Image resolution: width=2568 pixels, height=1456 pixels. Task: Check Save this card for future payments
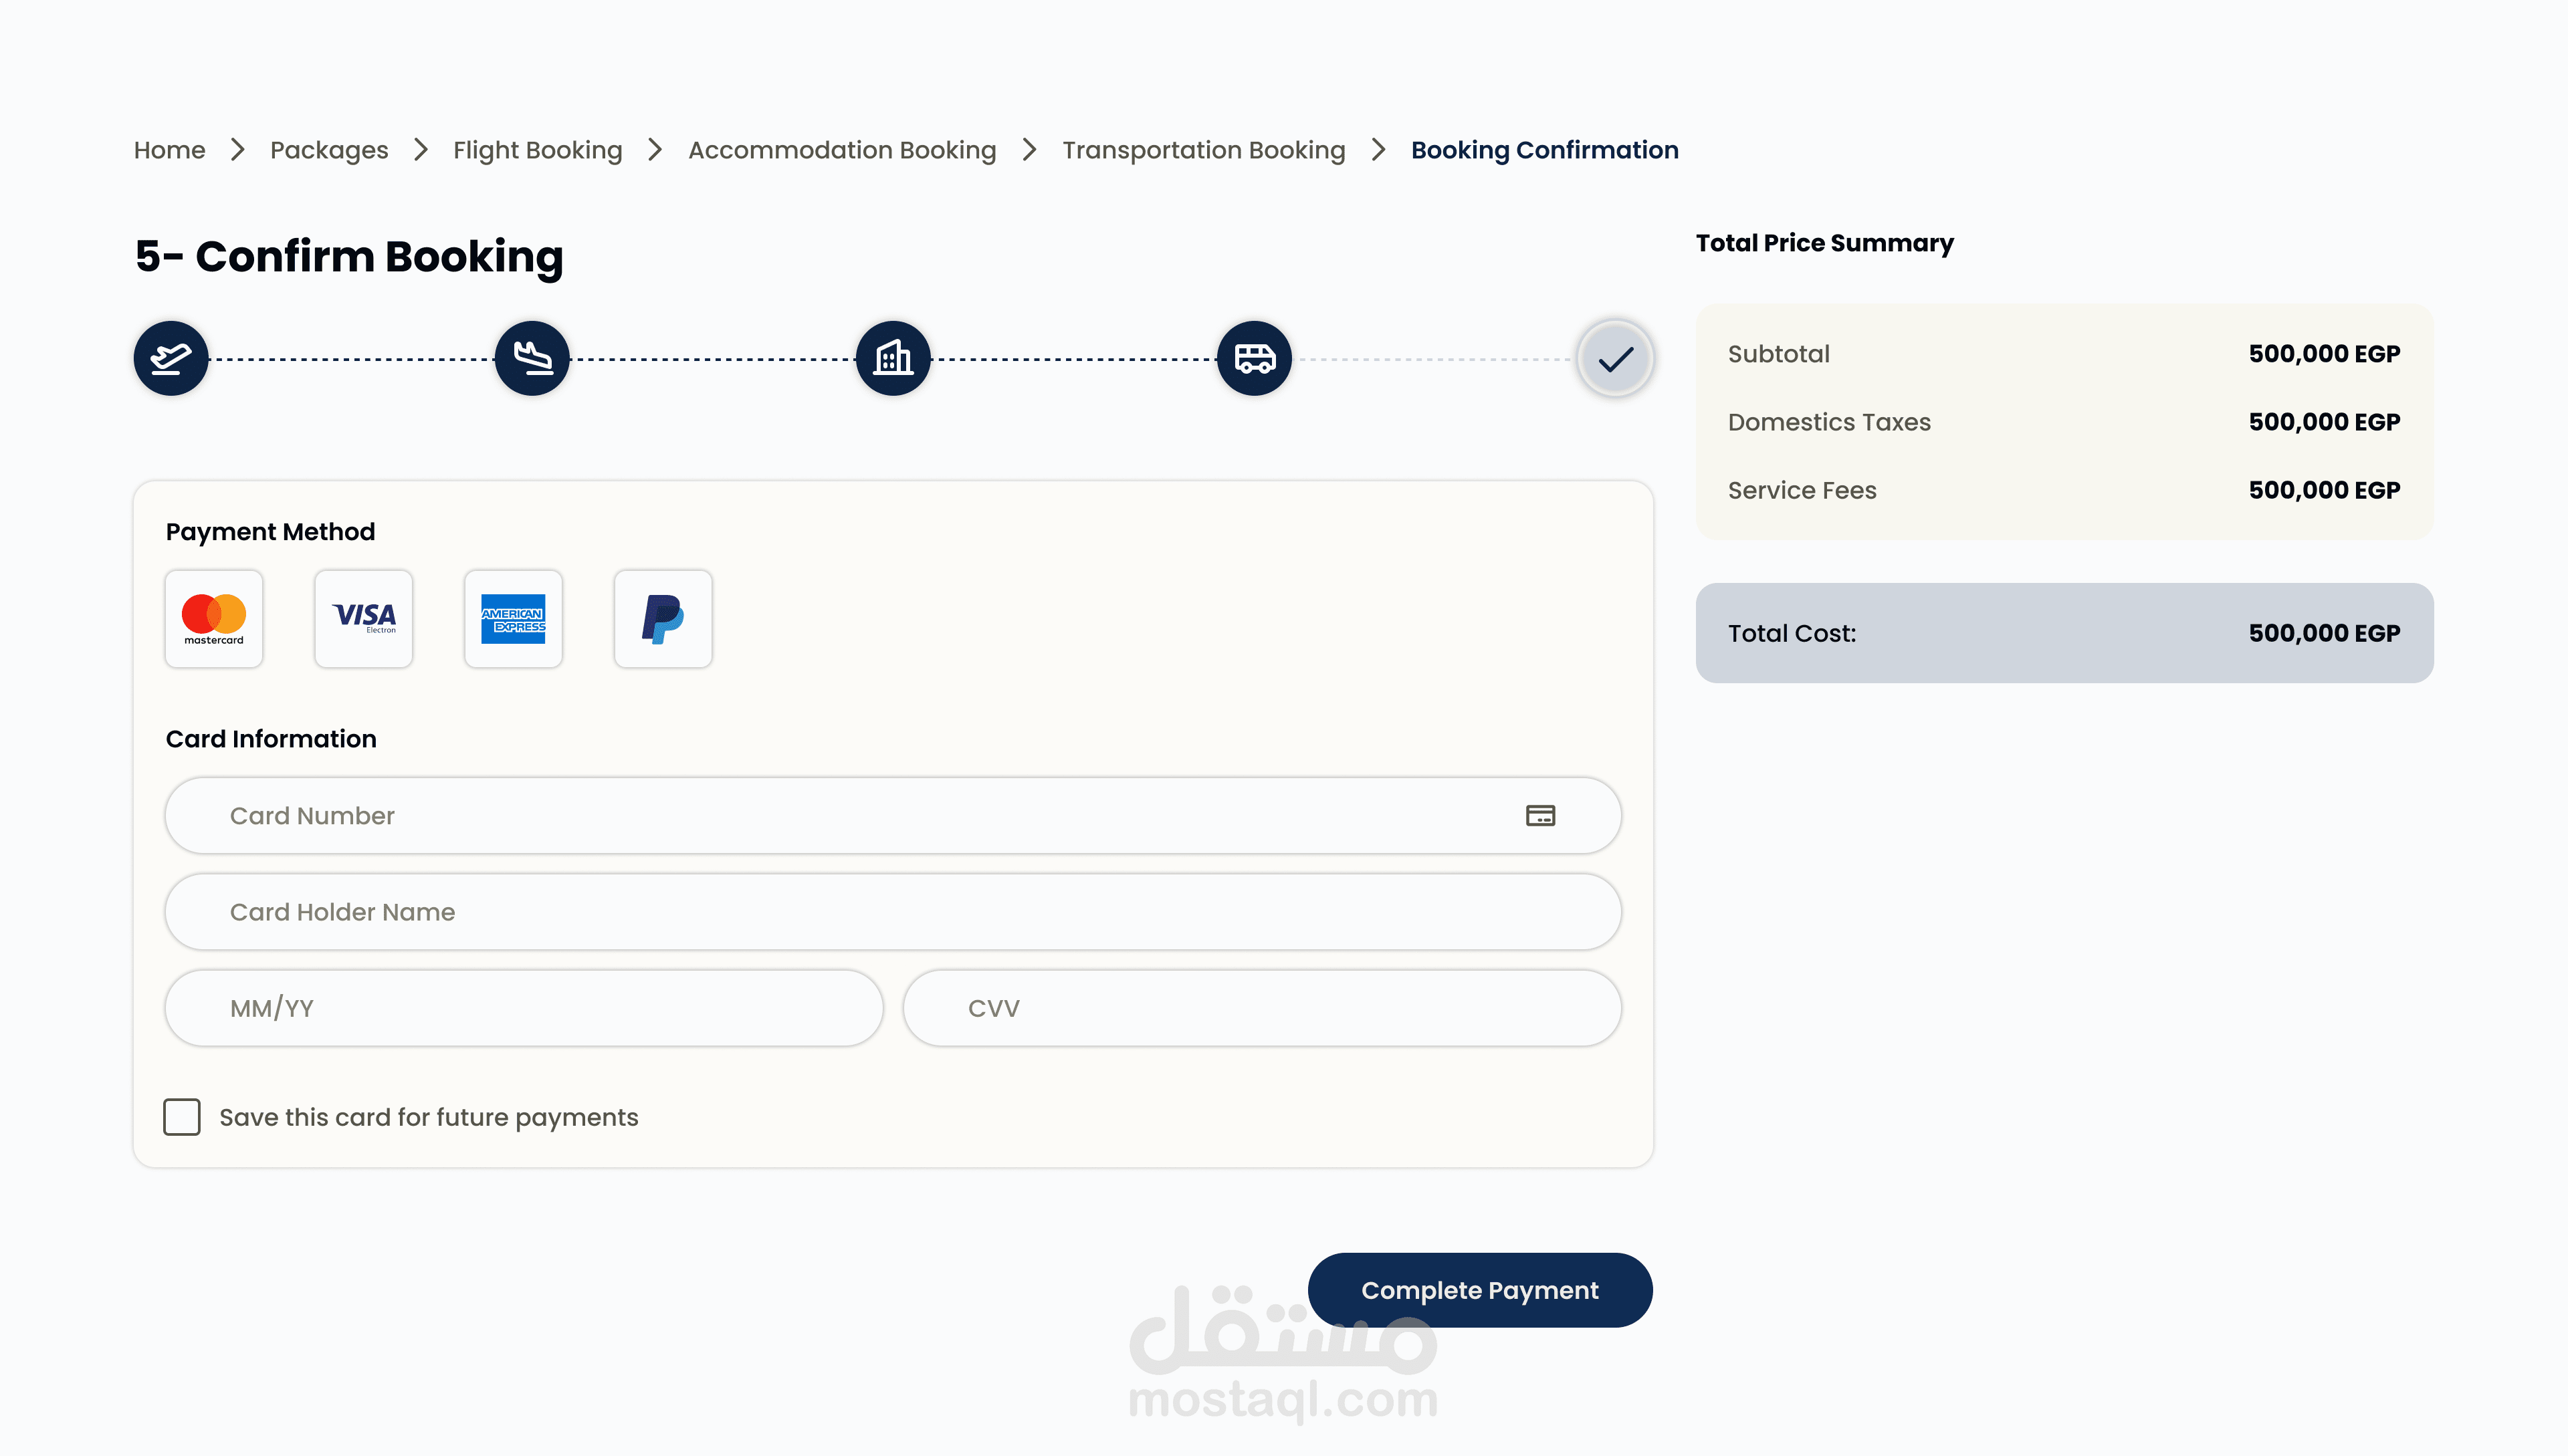182,1117
